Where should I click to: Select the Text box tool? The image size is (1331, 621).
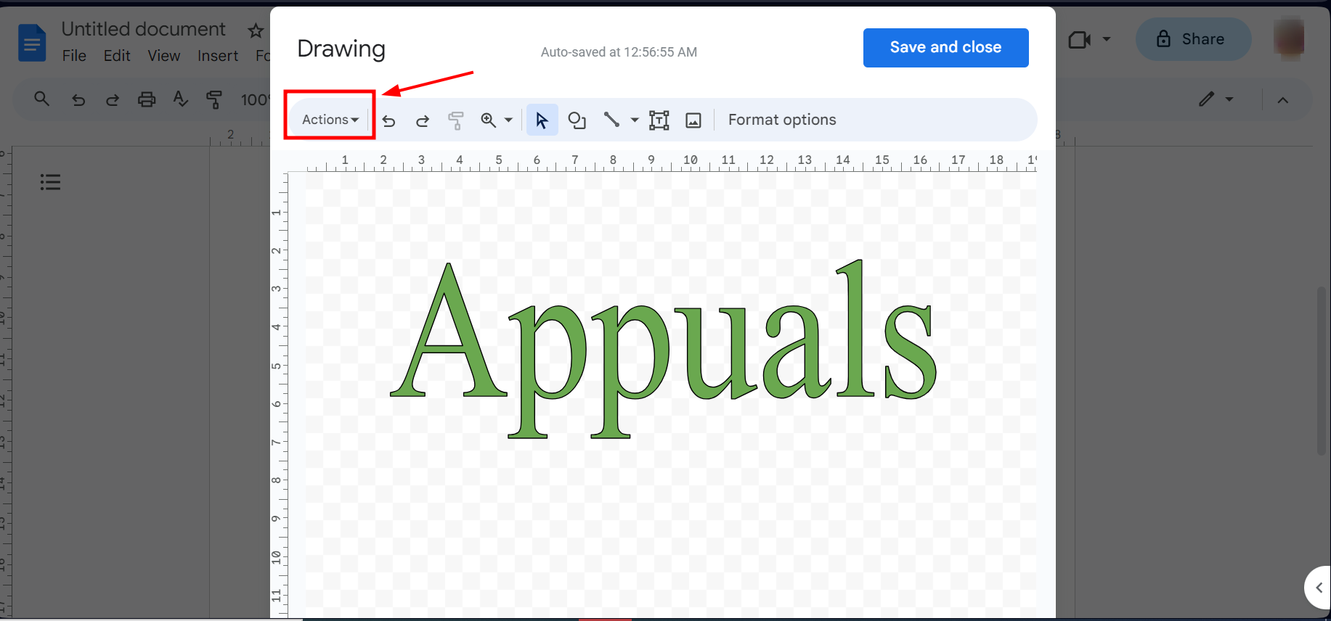(659, 120)
